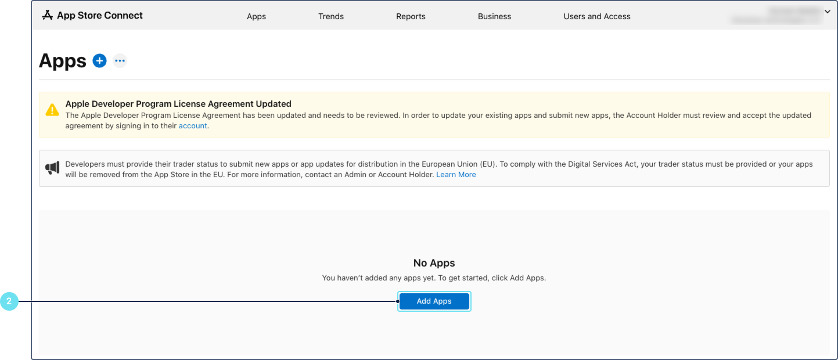Expand the account dropdown chevron
The height and width of the screenshot is (360, 838).
click(827, 12)
